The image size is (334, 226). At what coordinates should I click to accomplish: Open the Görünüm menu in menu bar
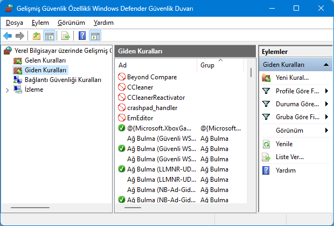pyautogui.click(x=71, y=23)
